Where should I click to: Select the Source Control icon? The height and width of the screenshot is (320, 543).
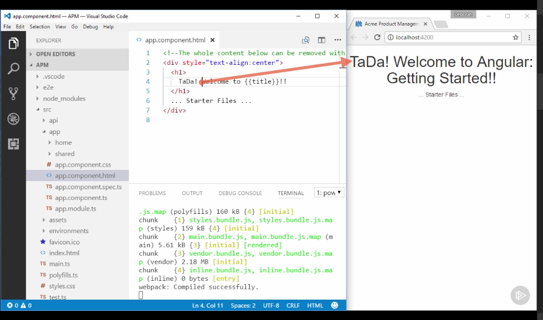coord(12,93)
